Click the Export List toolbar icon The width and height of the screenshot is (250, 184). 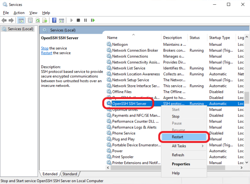click(45, 20)
